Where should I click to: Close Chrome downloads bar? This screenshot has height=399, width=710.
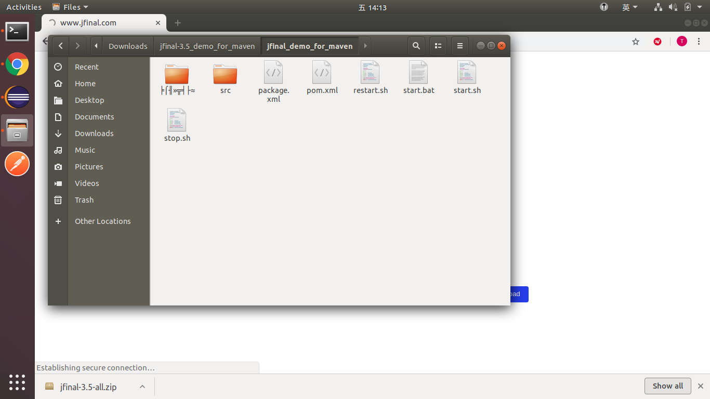tap(700, 386)
